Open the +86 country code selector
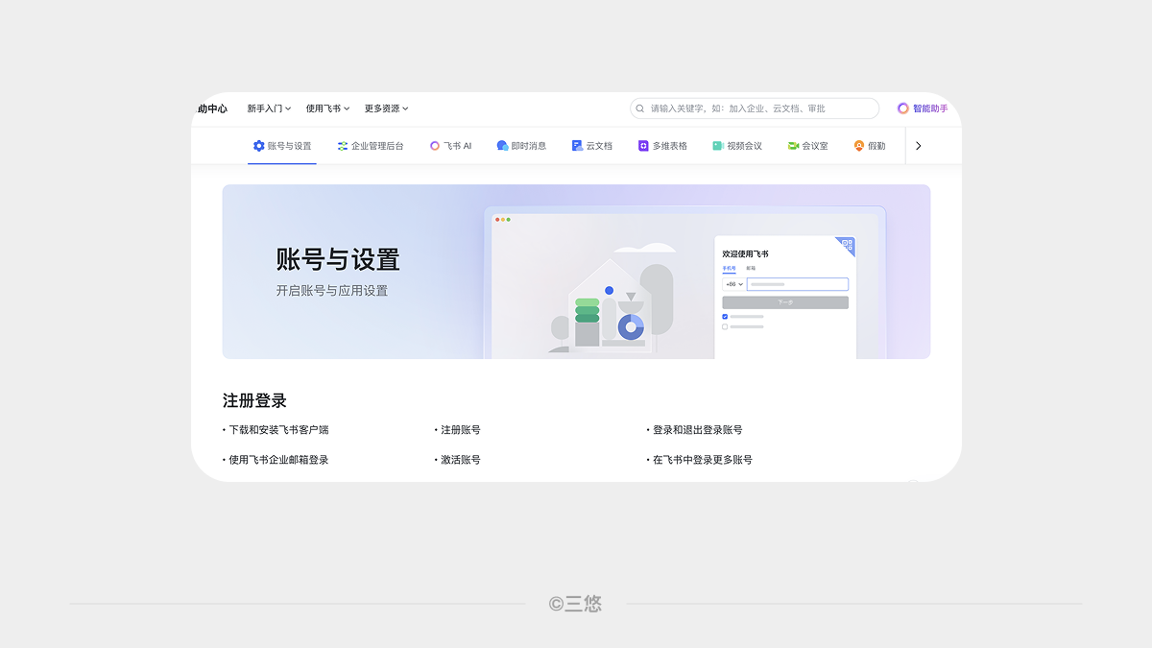Image resolution: width=1152 pixels, height=648 pixels. (x=732, y=284)
